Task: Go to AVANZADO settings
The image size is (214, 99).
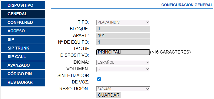Action: [23, 65]
